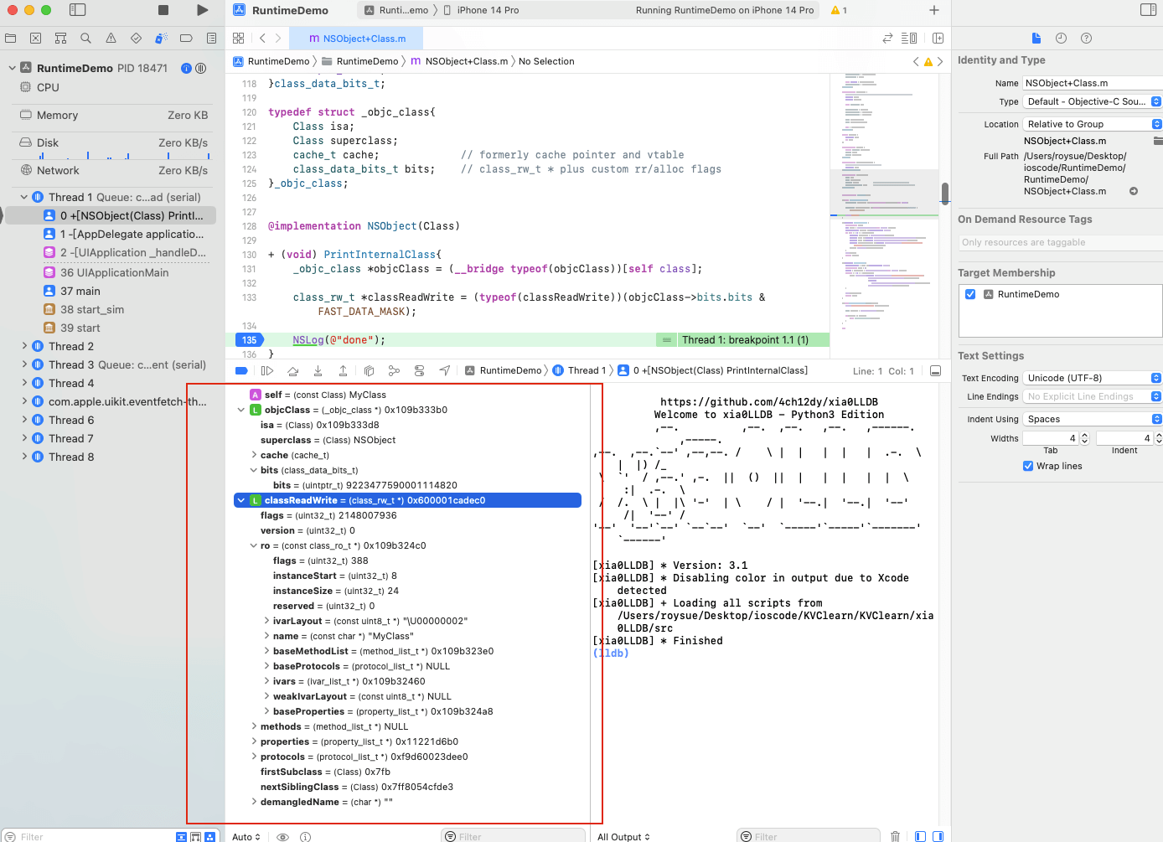
Task: Click the Run (play) button
Action: (202, 10)
